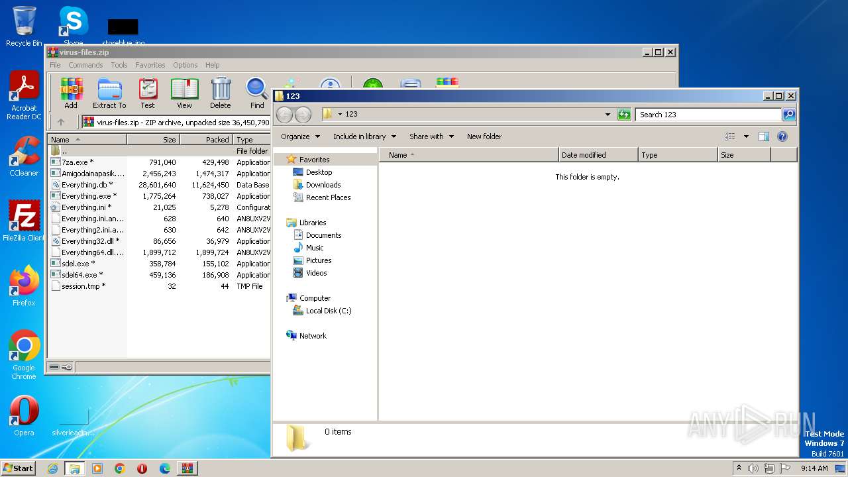Open the Options menu in WinRAR
The height and width of the screenshot is (477, 848).
click(x=185, y=65)
